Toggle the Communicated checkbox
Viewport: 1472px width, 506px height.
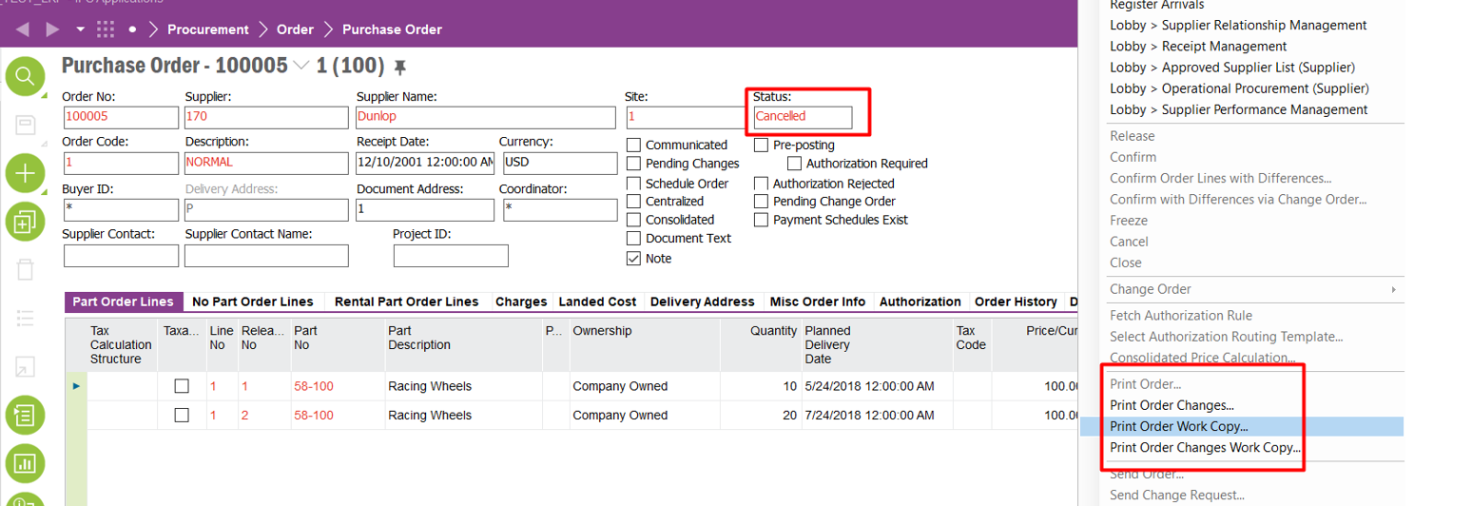(x=634, y=146)
